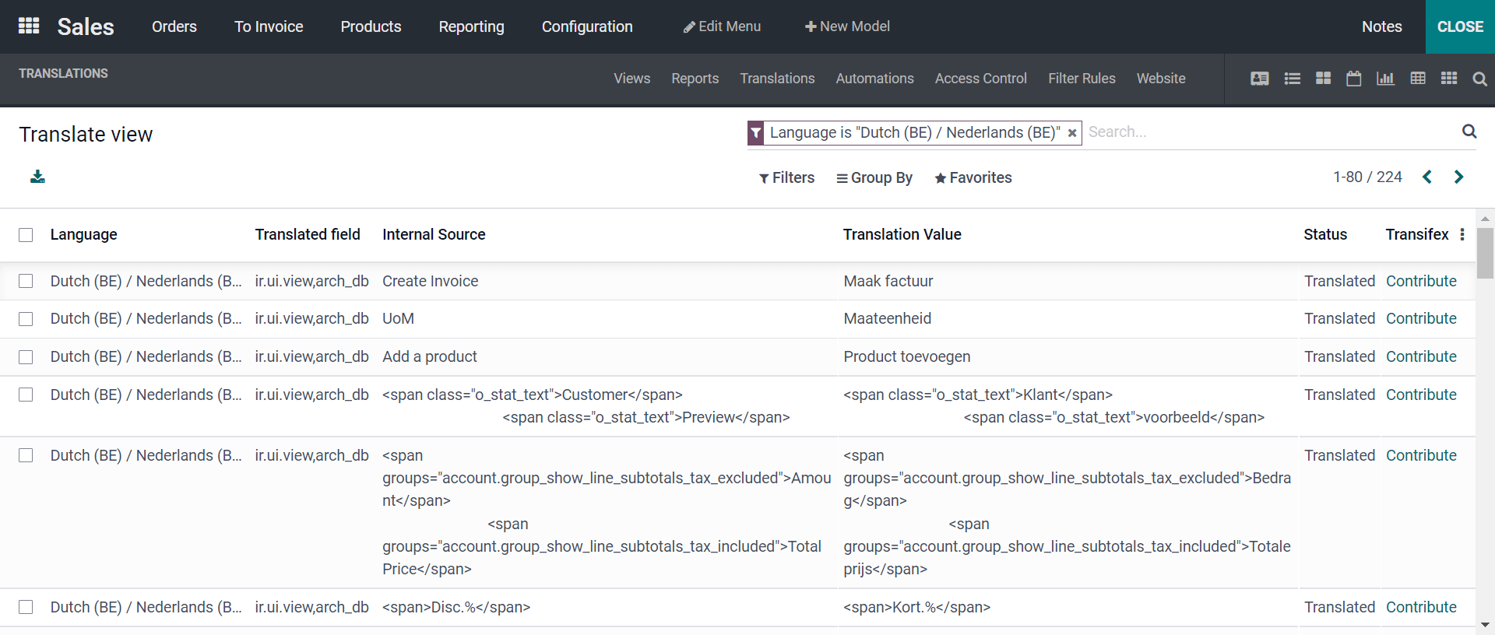Open the Website tab
1495x635 pixels.
(x=1161, y=79)
